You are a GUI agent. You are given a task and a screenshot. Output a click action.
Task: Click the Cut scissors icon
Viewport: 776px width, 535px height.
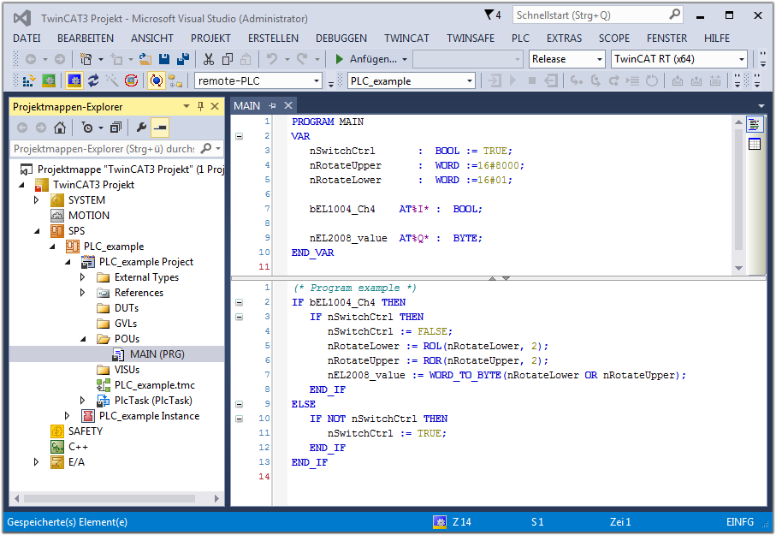pyautogui.click(x=208, y=59)
